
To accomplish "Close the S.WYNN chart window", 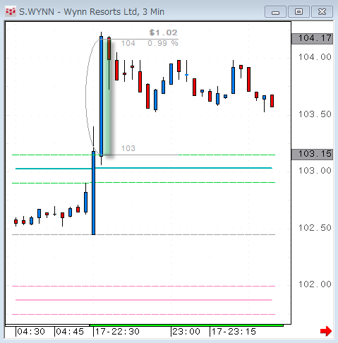I will pyautogui.click(x=322, y=12).
